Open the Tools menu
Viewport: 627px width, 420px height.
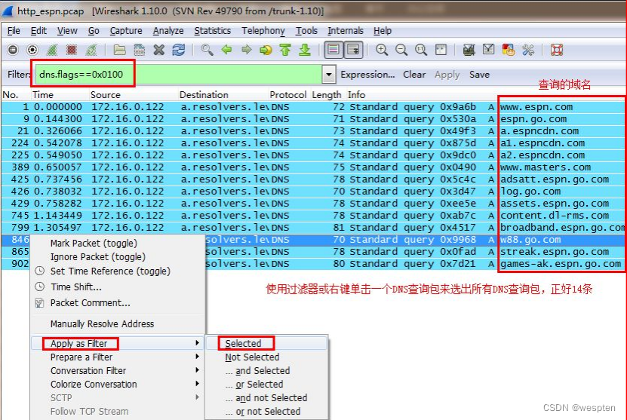pos(306,31)
